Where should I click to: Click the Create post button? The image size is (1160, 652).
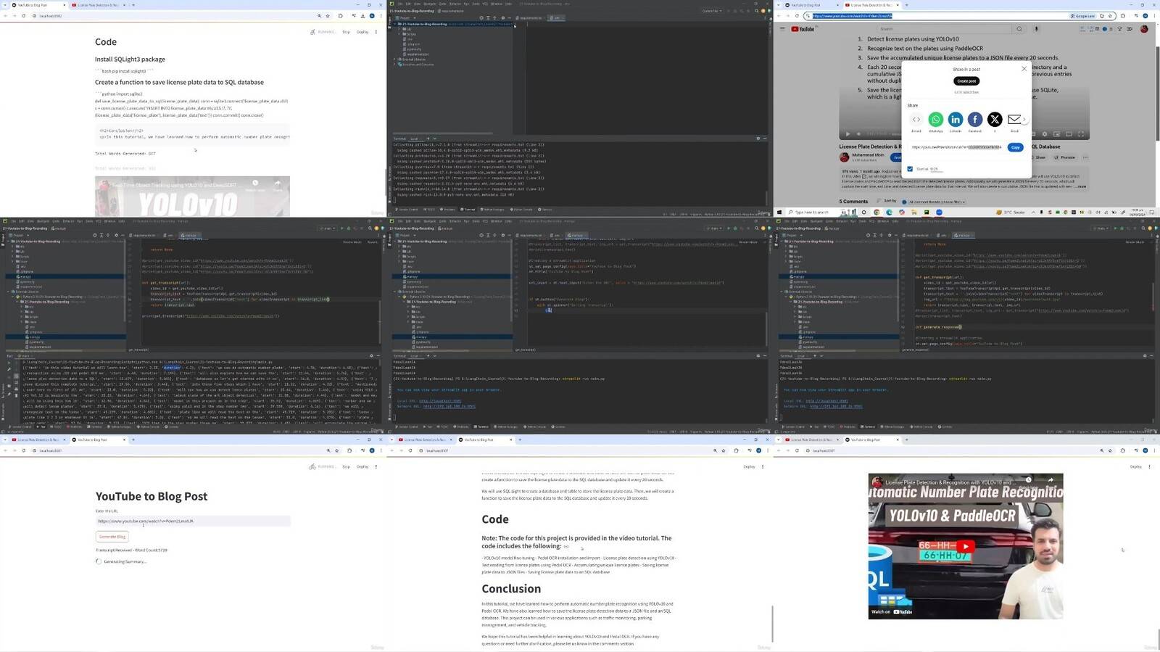(966, 81)
